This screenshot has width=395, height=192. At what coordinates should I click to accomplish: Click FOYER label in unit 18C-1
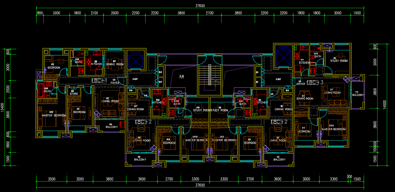coord(115,83)
